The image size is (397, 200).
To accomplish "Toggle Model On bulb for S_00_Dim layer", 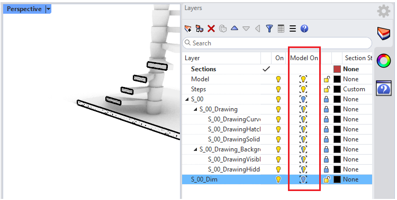I will point(303,179).
